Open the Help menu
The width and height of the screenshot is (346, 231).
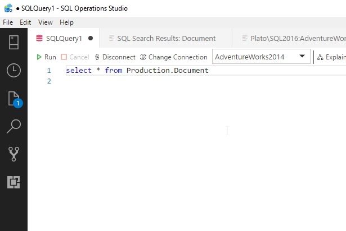point(66,22)
